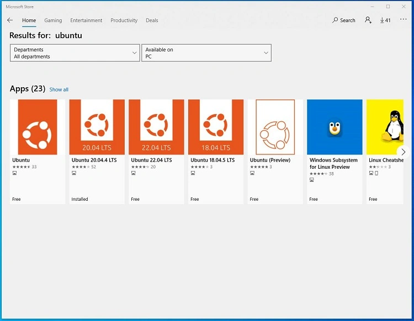Click the Free price under Ubuntu 22.04 LTS

click(135, 199)
